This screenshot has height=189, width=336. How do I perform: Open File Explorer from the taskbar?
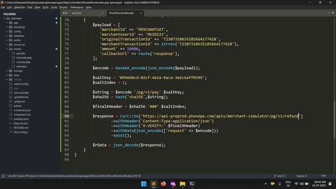183,184
